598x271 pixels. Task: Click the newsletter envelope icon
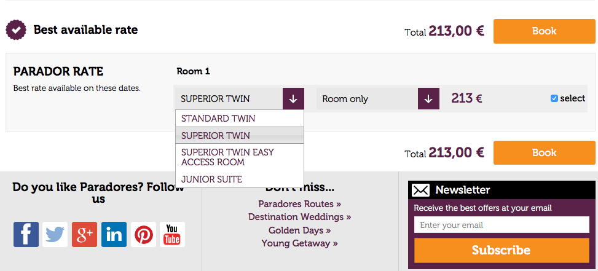pos(420,190)
